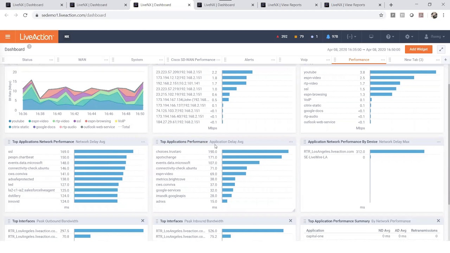Click the Add Widget button
The height and width of the screenshot is (253, 450).
coord(418,50)
